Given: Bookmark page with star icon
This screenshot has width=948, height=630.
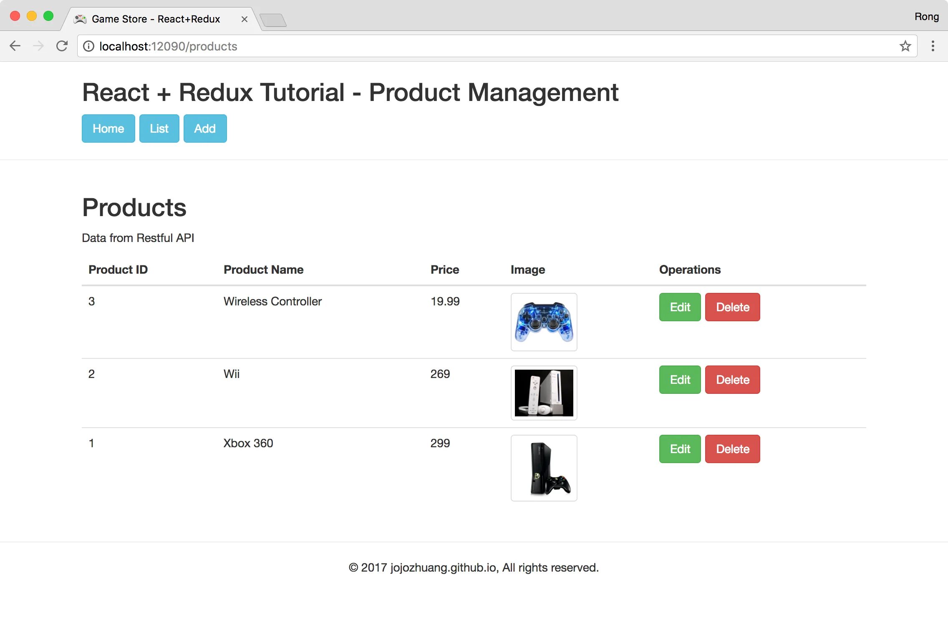Looking at the screenshot, I should [x=905, y=46].
